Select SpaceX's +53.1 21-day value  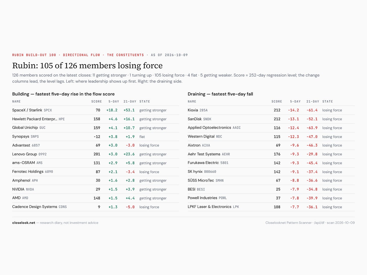pyautogui.click(x=129, y=110)
